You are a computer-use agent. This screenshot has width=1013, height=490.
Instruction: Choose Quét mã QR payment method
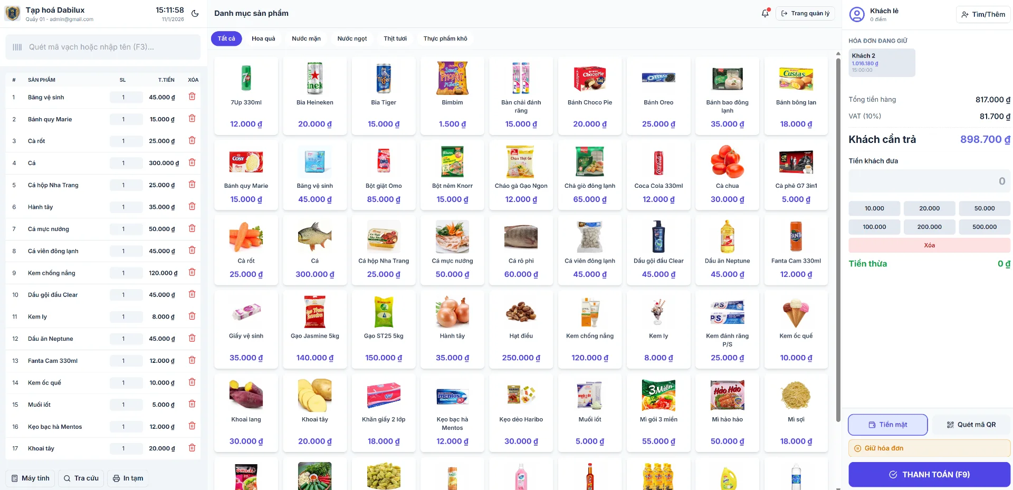coord(971,425)
